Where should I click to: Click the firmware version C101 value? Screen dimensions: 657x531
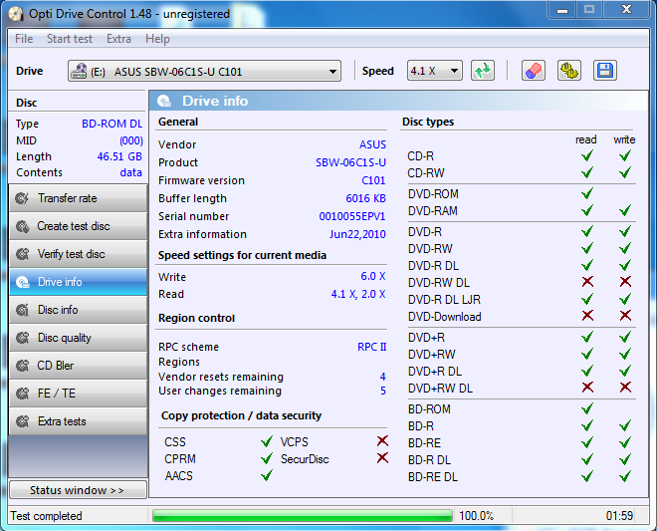(x=373, y=180)
